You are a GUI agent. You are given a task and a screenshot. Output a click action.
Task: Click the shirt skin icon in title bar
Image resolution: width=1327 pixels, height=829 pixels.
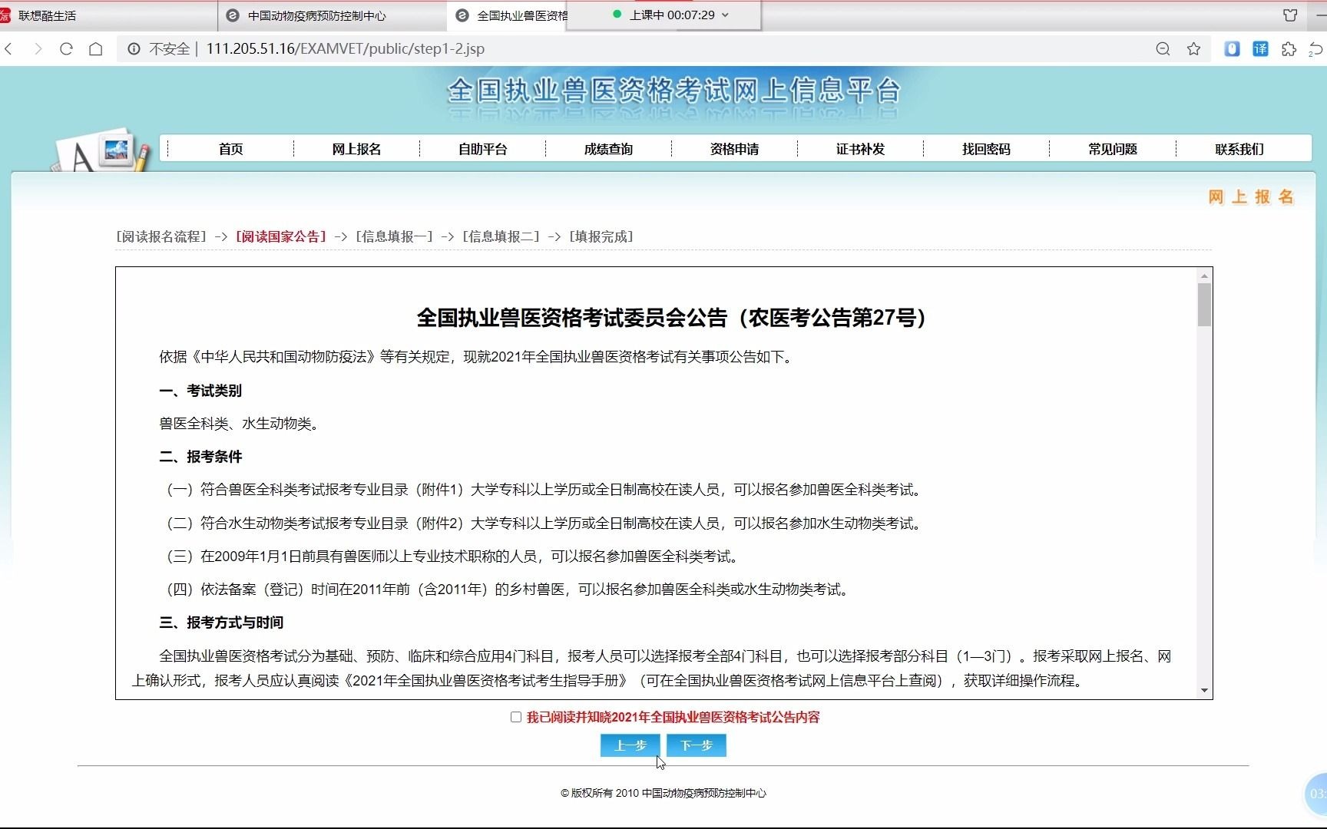1290,15
